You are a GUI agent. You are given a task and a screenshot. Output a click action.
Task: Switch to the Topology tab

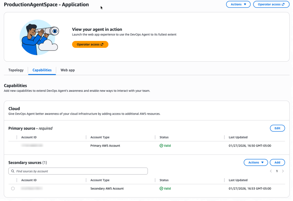tap(16, 70)
